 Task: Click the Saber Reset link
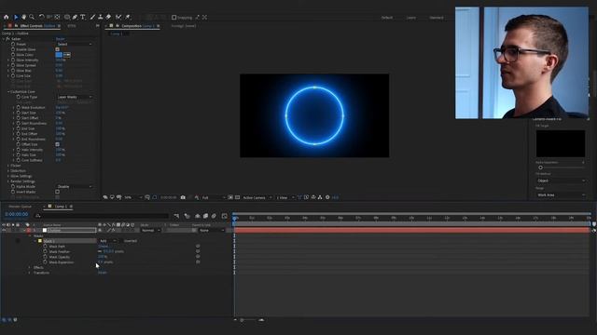60,39
